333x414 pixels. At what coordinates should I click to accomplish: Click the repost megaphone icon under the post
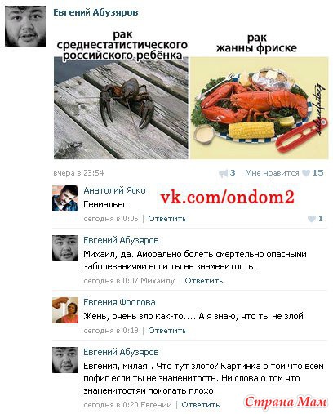coord(223,173)
